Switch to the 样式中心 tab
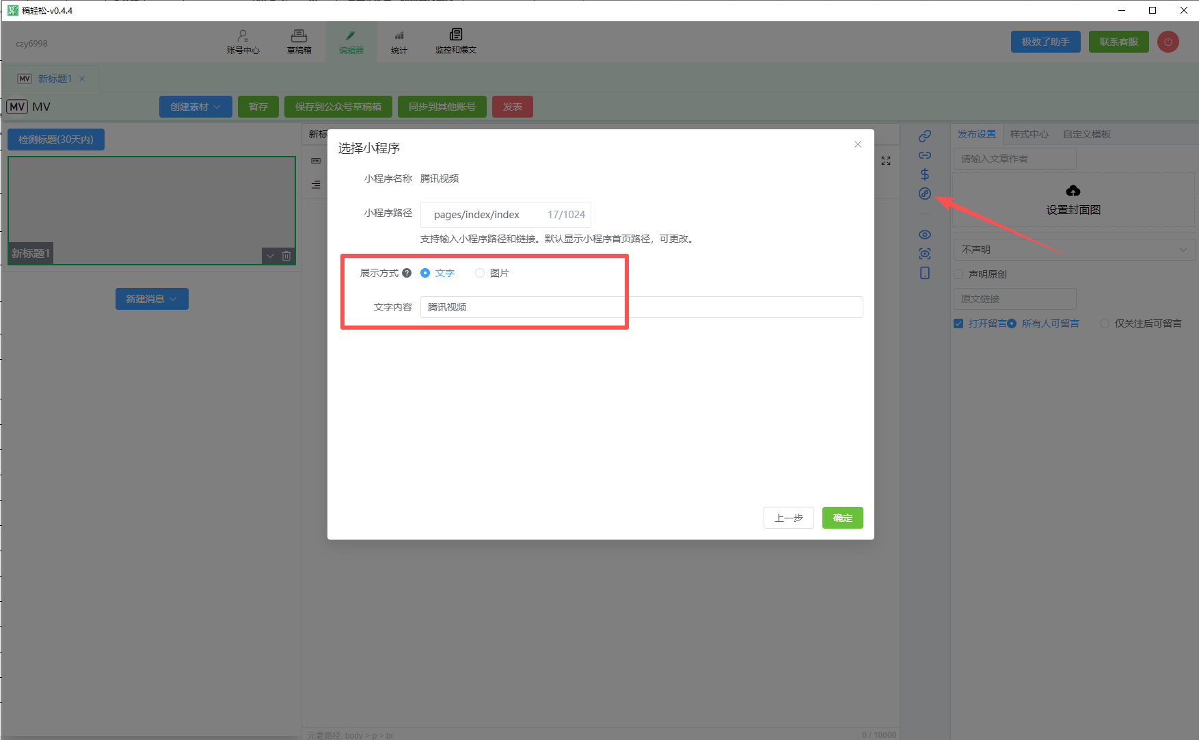Viewport: 1199px width, 740px height. pyautogui.click(x=1029, y=134)
